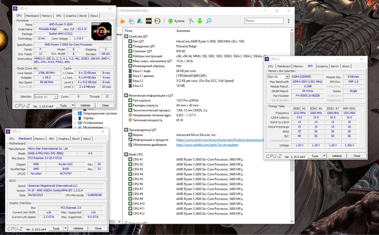Click the title bar icon of CPU-Z SPD window
379x235 pixels.
(x=267, y=59)
